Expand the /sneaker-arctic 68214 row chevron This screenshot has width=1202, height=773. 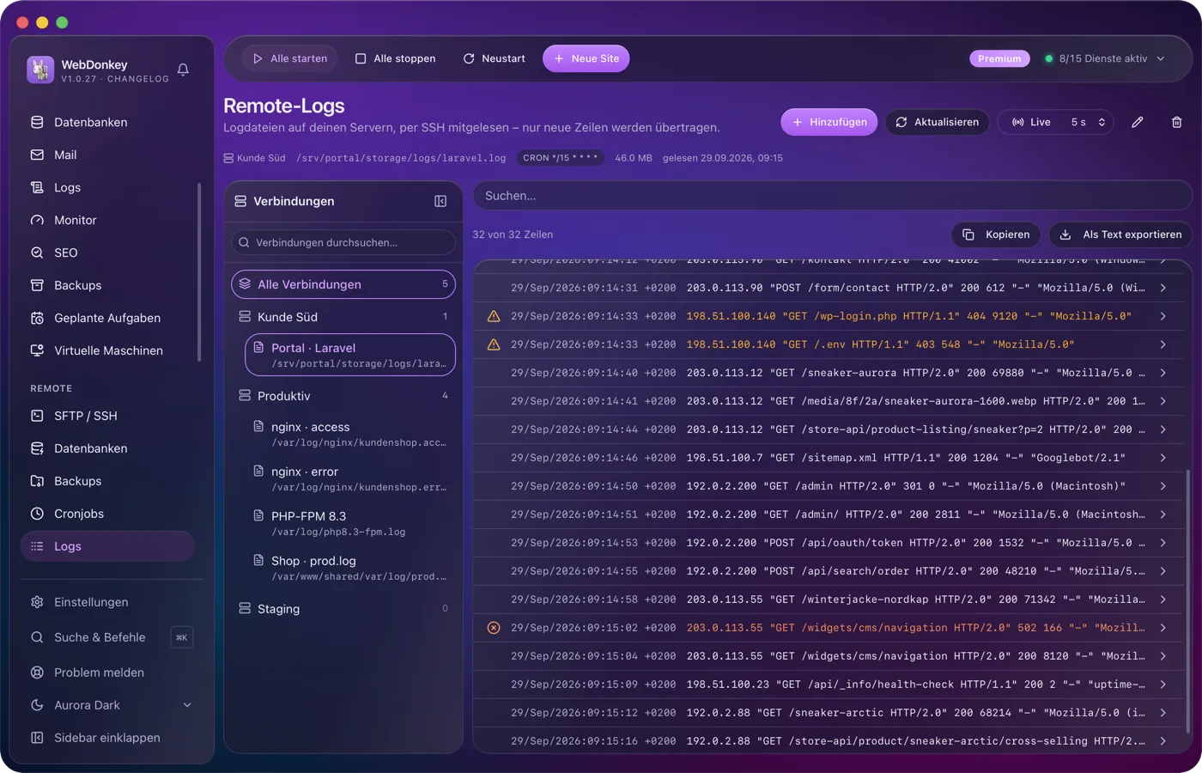(1163, 713)
